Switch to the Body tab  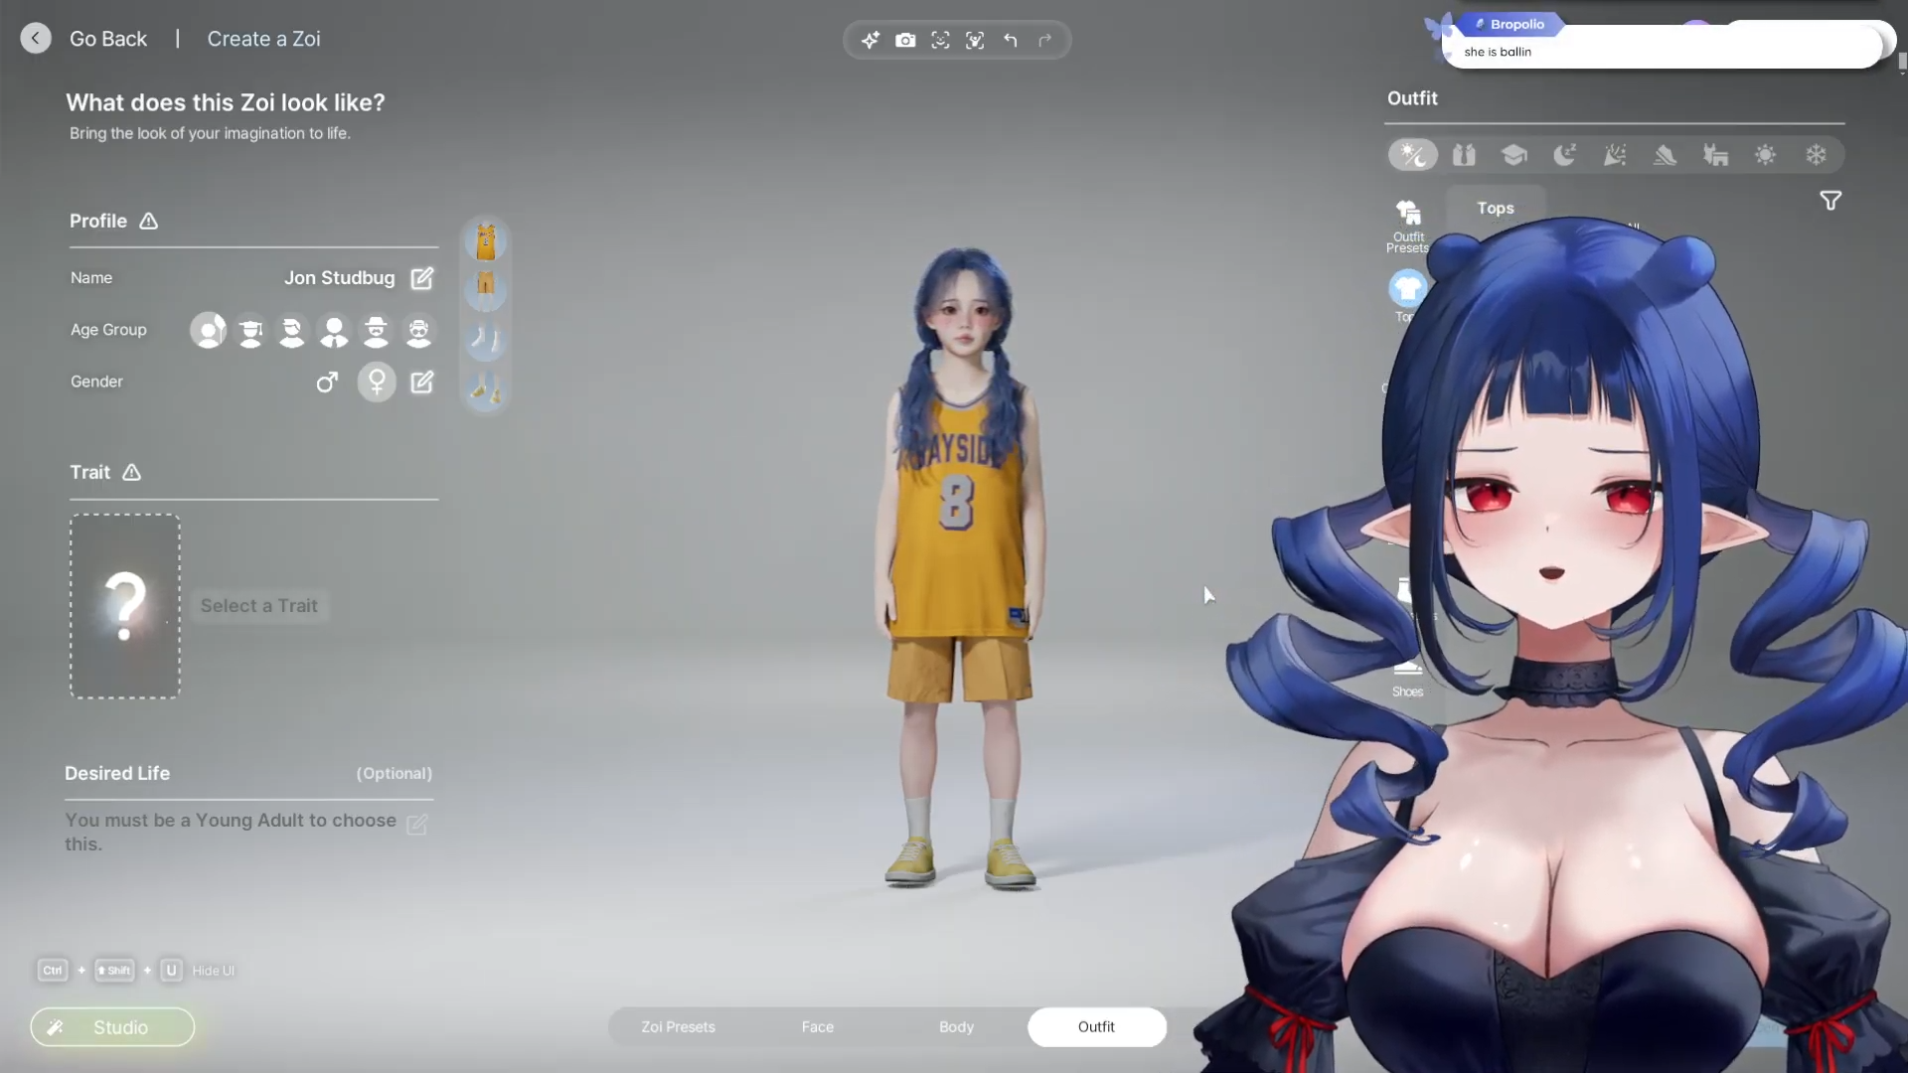[x=956, y=1027]
